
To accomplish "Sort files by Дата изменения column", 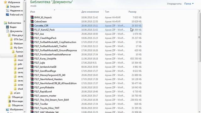I will [x=90, y=12].
